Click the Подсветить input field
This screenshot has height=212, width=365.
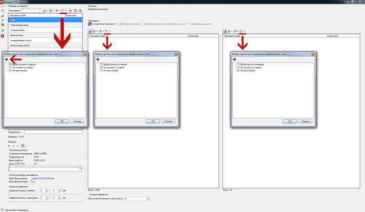[x=54, y=132]
